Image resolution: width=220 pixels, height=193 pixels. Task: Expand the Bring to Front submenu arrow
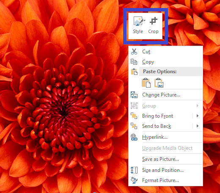pos(198,116)
